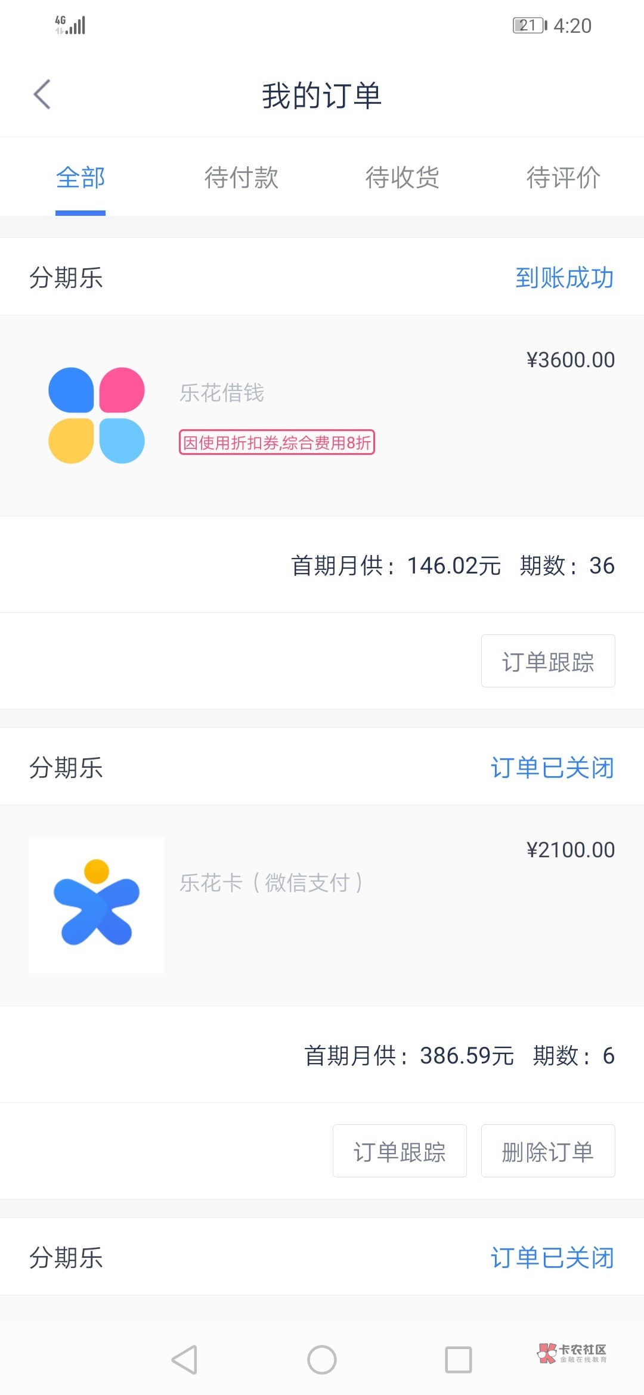Tap 订单跟踪 for the ¥3600 order

point(548,661)
